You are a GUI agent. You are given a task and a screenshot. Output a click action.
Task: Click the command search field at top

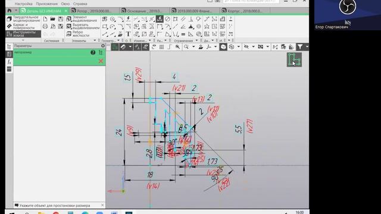tap(251, 1)
